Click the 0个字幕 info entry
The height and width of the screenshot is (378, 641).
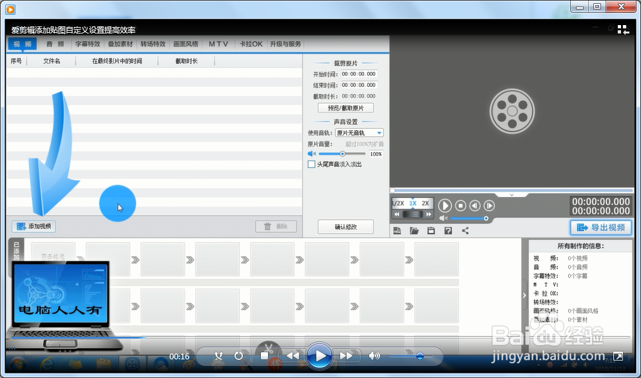tap(578, 276)
